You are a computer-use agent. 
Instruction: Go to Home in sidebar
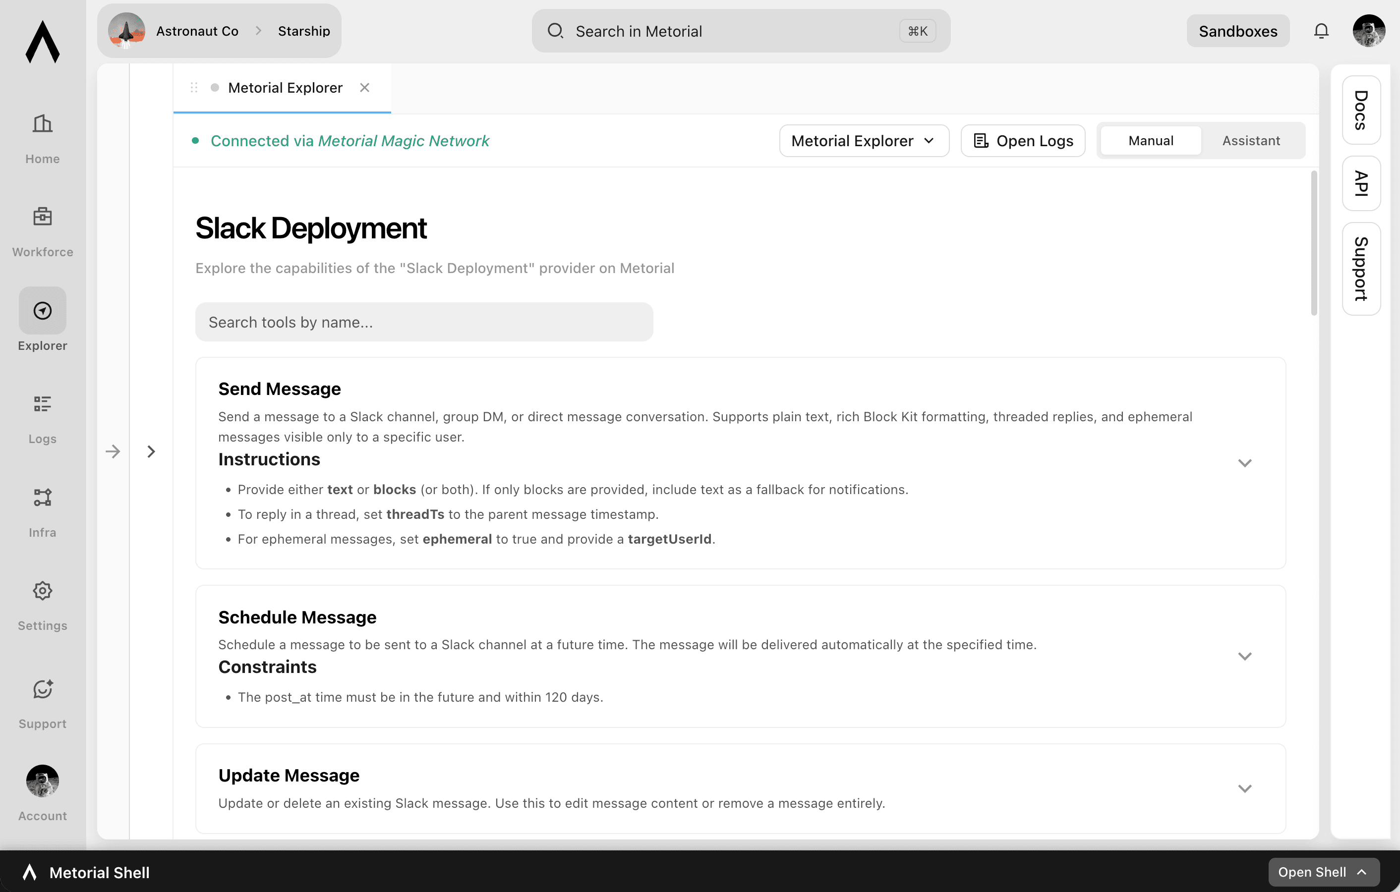click(x=43, y=138)
